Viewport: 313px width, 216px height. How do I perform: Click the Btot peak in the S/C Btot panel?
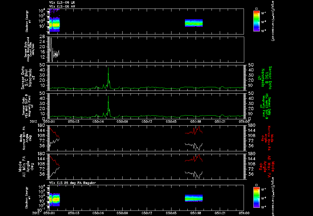point(109,68)
